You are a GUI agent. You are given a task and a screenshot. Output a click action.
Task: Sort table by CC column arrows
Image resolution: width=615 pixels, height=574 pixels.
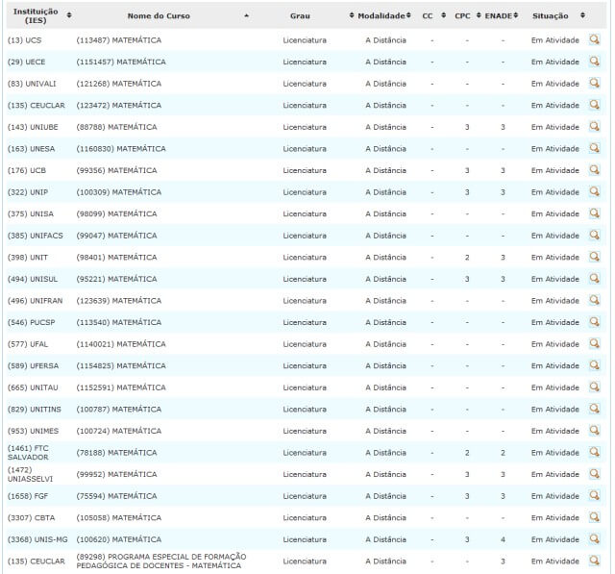point(443,15)
